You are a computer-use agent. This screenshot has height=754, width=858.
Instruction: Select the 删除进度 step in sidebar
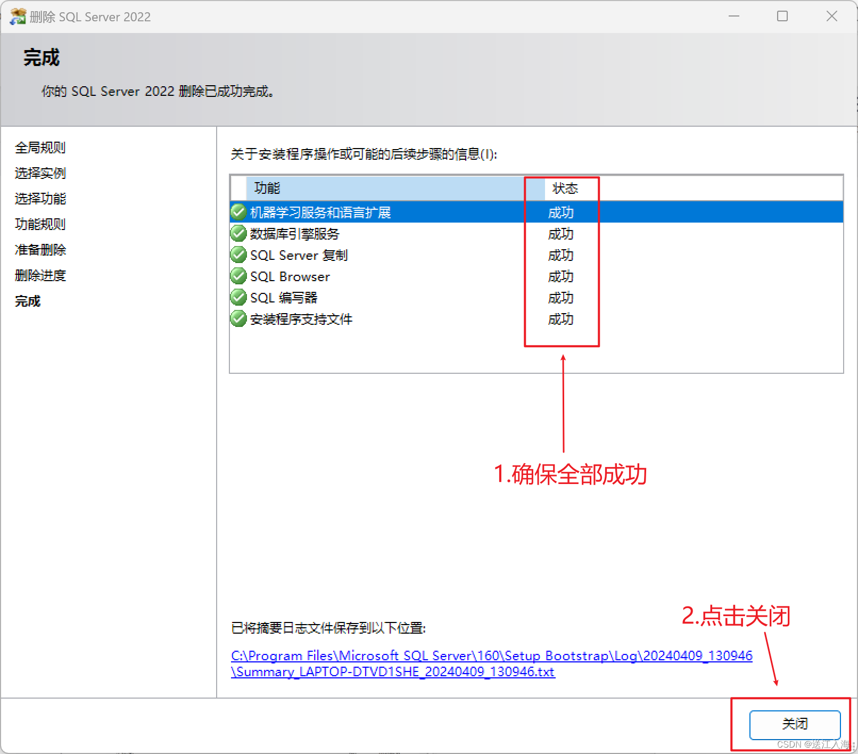coord(40,275)
